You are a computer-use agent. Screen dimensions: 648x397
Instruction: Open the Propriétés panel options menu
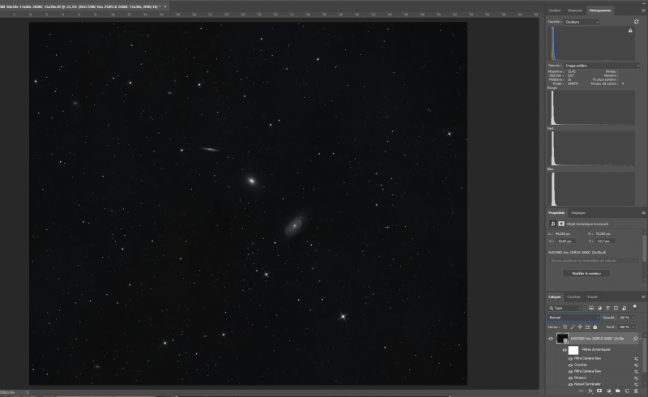(x=643, y=212)
